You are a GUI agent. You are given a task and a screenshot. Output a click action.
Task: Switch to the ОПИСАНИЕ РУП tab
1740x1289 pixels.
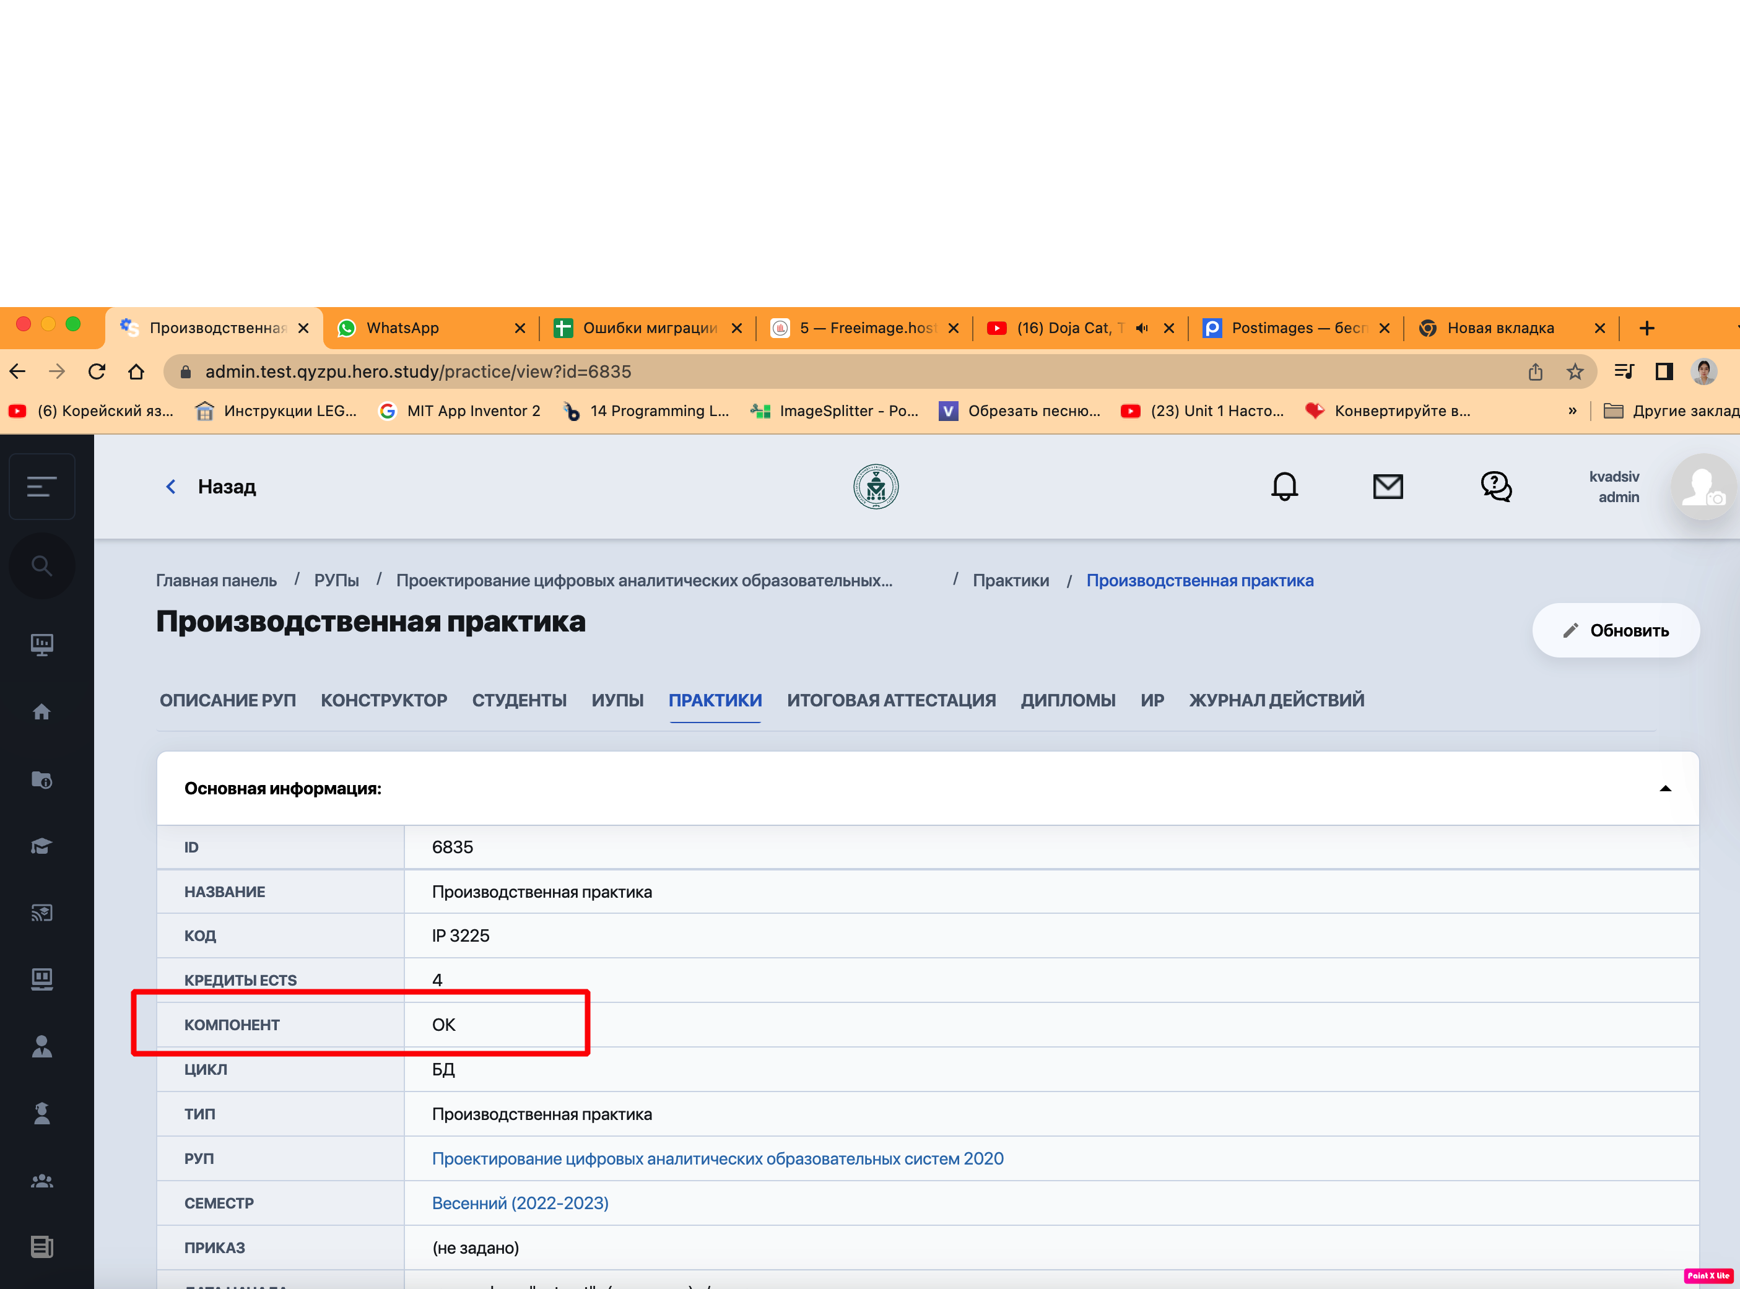[228, 700]
